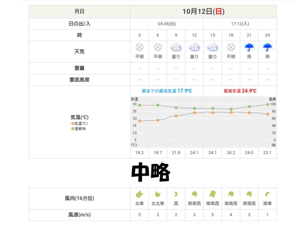
Task: Select the cloudy weather icon at hour 9
Action: (176, 48)
